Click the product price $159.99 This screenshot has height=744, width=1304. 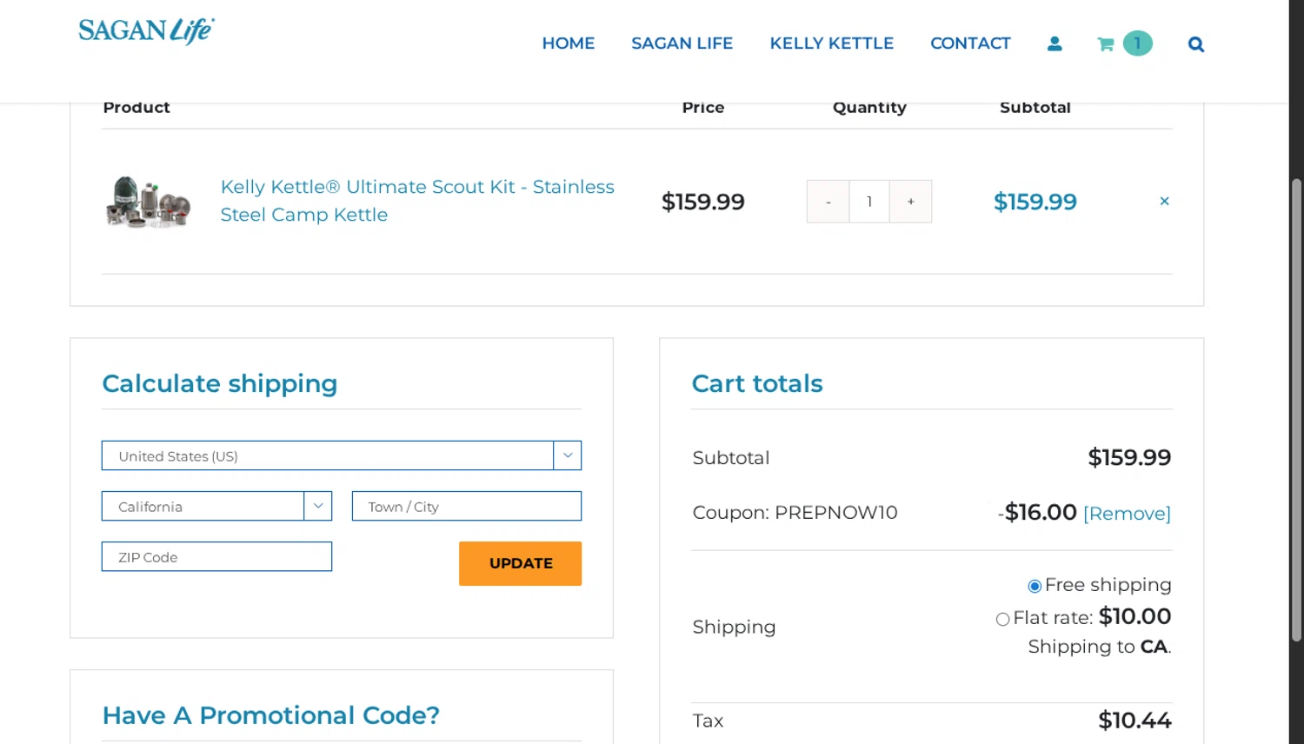(x=703, y=202)
